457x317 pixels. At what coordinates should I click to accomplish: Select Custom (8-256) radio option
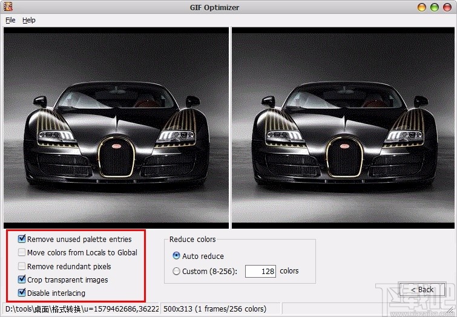click(176, 271)
